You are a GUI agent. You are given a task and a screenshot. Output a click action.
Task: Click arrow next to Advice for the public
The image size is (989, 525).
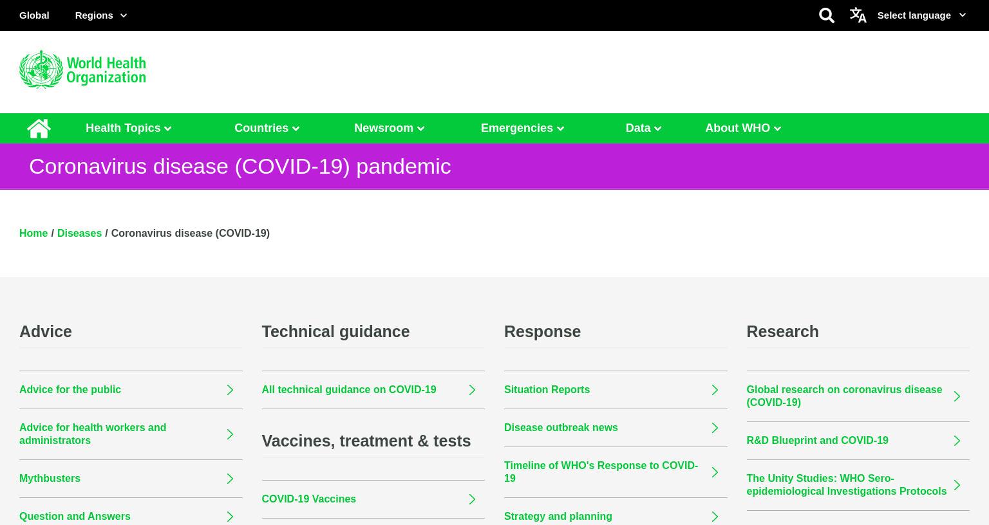click(230, 390)
